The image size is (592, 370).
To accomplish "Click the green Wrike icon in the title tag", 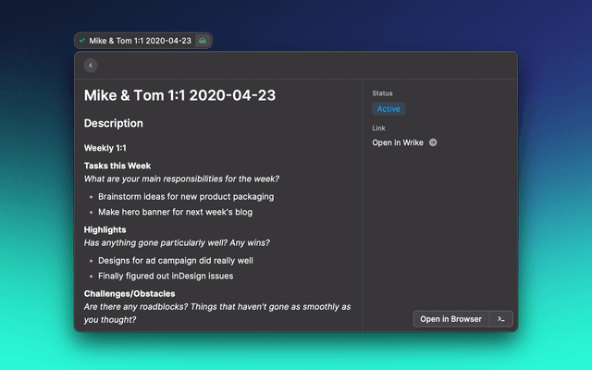I will coord(203,41).
